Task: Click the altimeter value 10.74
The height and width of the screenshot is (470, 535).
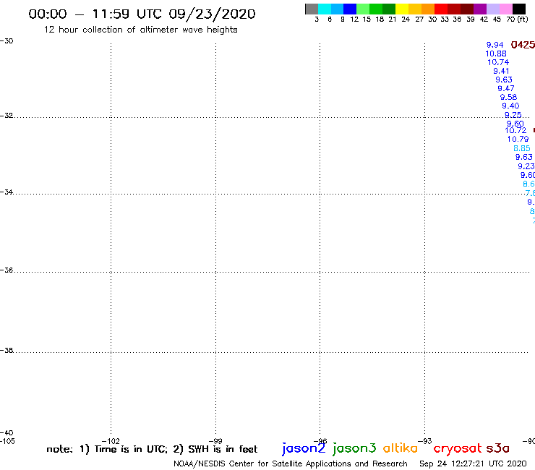Action: click(498, 62)
